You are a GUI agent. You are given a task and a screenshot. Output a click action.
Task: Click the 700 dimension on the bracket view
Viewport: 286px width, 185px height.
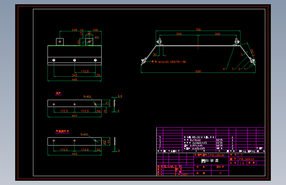198,30
